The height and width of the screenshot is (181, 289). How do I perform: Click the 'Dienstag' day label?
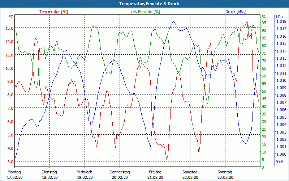(x=49, y=172)
